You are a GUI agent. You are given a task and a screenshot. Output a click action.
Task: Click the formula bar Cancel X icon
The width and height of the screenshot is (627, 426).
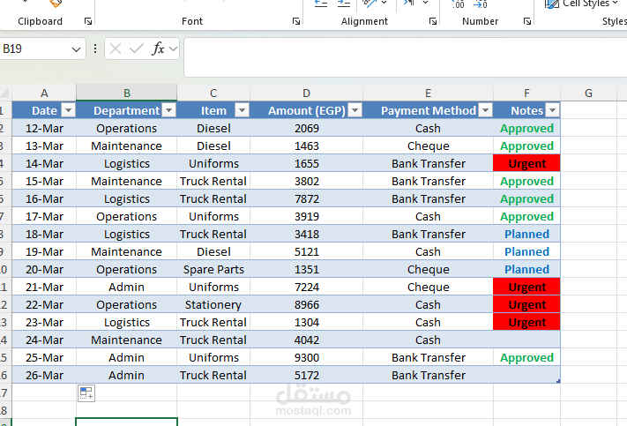[116, 49]
